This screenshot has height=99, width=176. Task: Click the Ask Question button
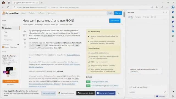pyautogui.click(x=115, y=21)
